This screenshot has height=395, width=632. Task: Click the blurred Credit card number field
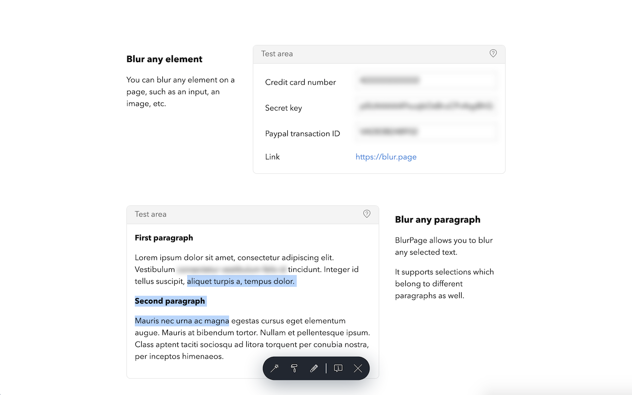coord(426,80)
